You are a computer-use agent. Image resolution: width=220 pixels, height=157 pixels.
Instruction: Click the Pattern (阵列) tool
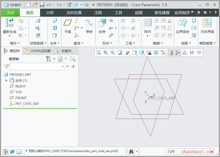pos(148,23)
